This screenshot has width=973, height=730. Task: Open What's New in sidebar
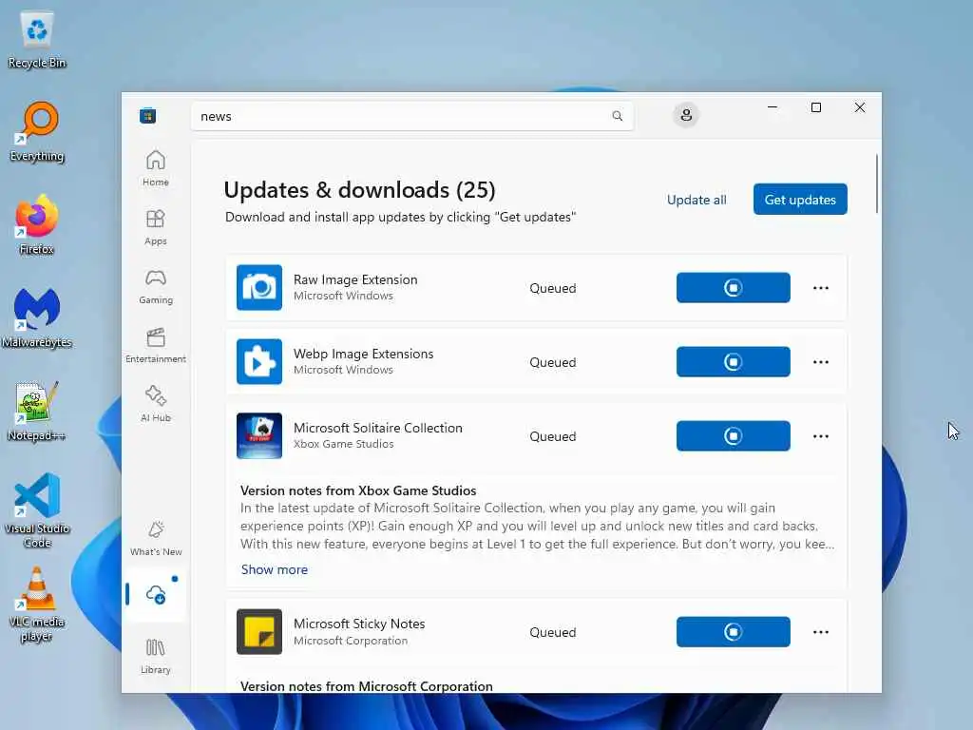tap(156, 538)
